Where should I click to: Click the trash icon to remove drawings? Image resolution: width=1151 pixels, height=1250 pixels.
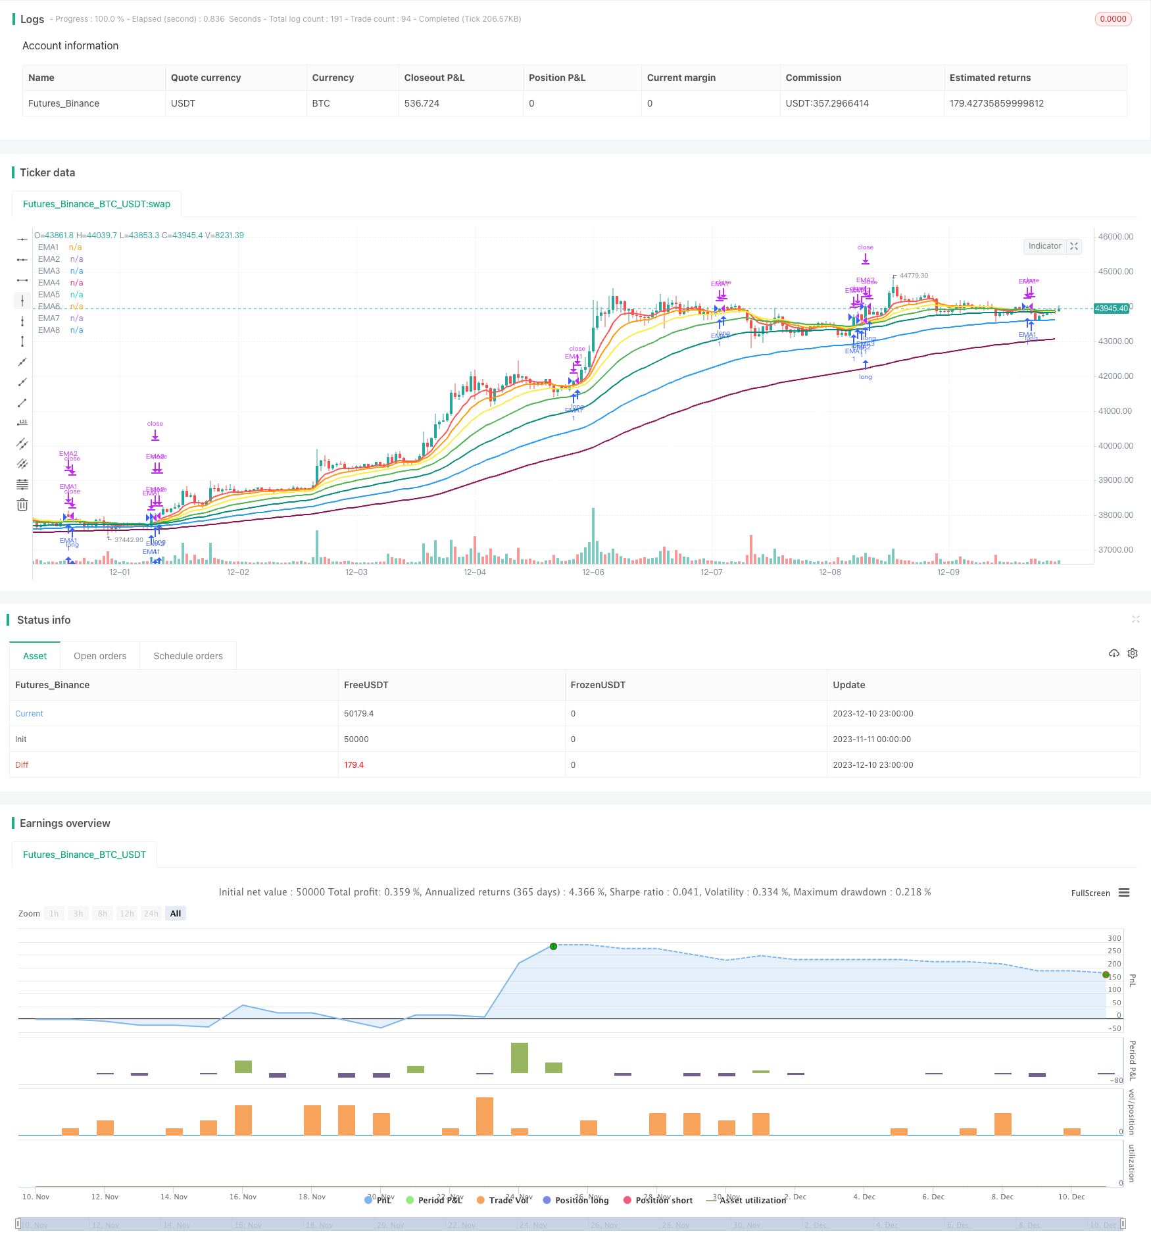[x=22, y=505]
